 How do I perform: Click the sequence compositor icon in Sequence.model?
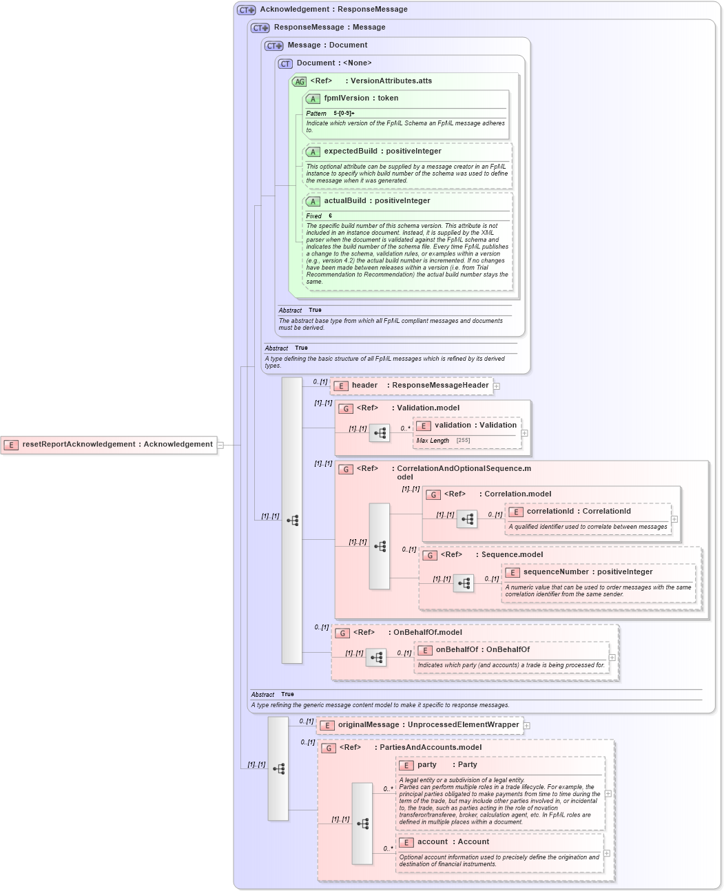click(x=464, y=583)
